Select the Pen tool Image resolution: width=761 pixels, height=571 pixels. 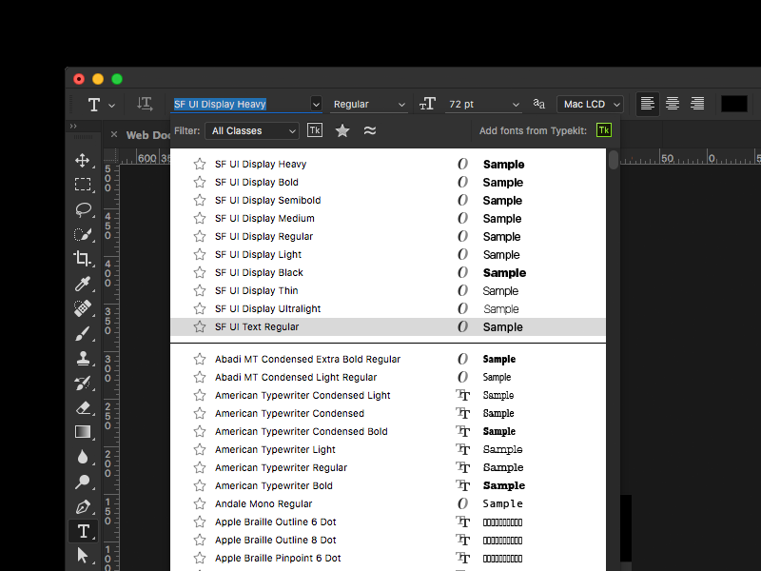coord(83,507)
